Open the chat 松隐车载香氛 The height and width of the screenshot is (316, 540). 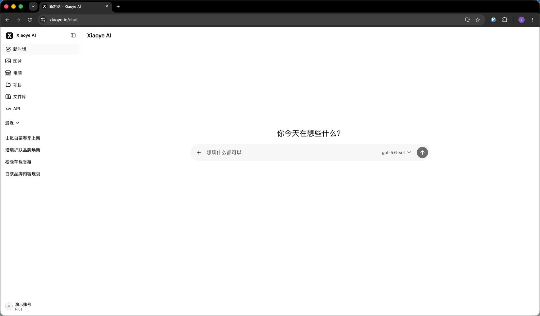41,162
